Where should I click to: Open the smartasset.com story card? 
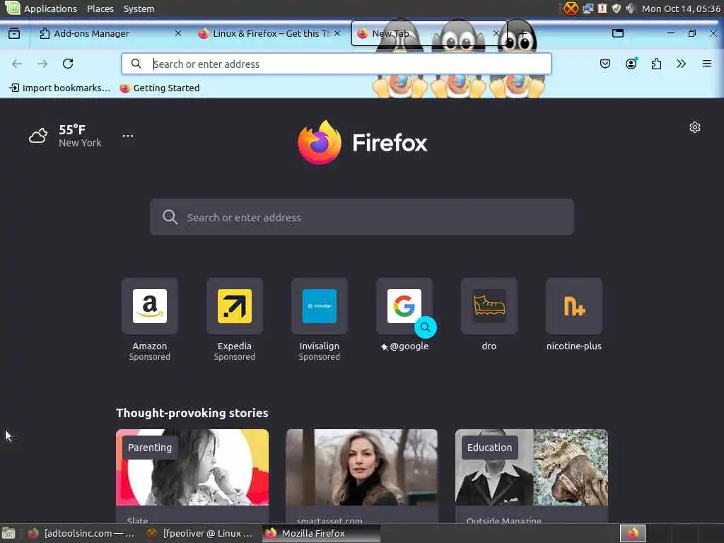(361, 476)
